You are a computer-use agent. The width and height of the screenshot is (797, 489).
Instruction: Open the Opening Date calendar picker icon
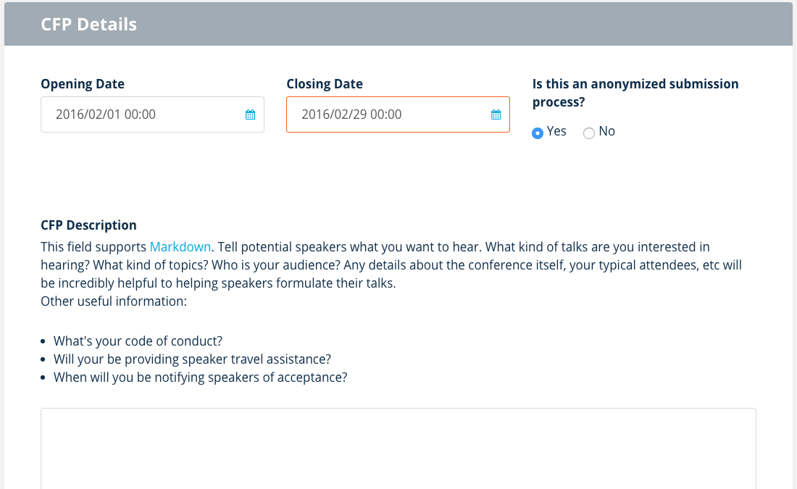click(250, 114)
